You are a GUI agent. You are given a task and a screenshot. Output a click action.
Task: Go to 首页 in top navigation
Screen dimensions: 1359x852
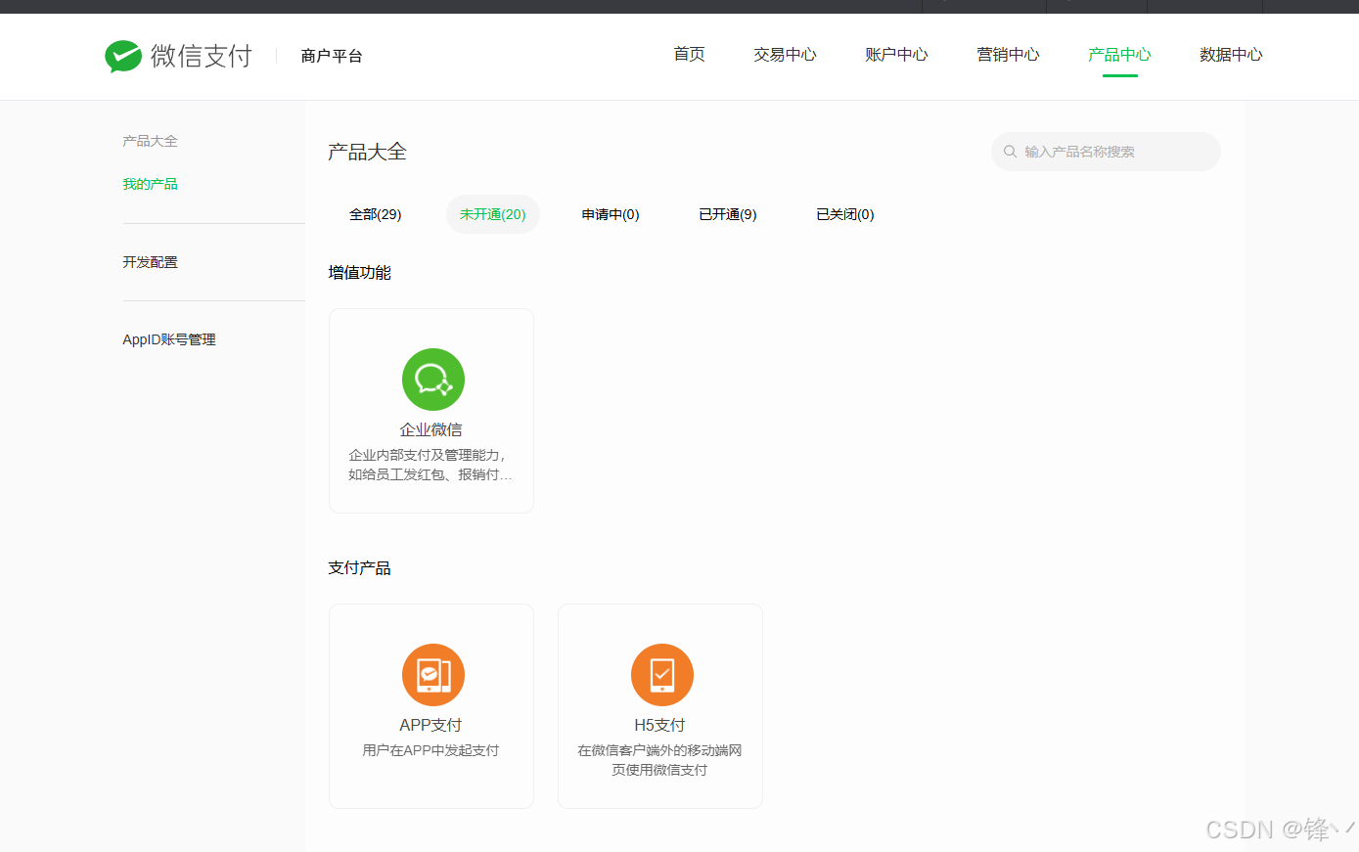690,55
